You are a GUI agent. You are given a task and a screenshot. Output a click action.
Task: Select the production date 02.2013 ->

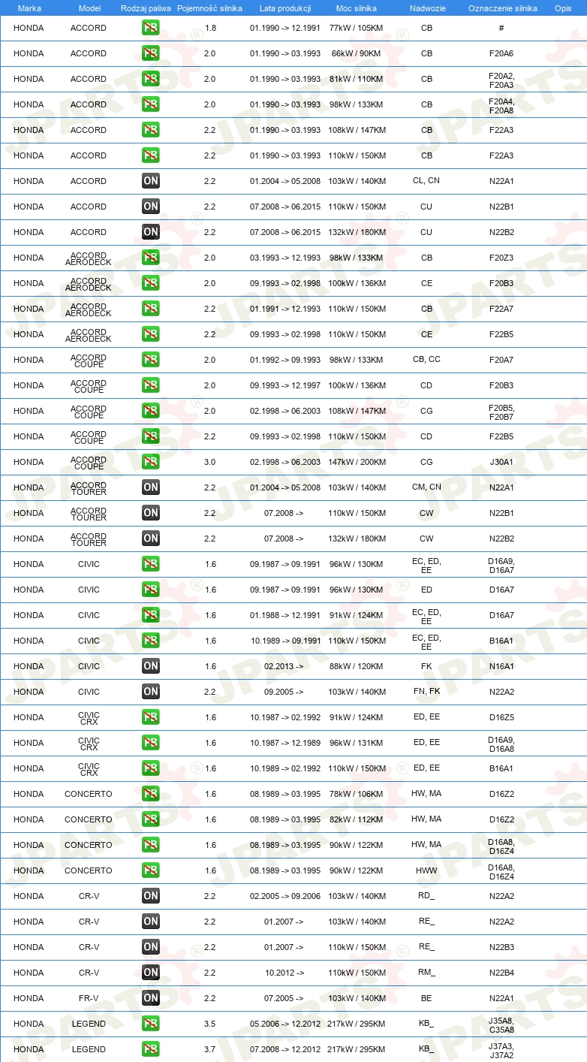point(284,666)
